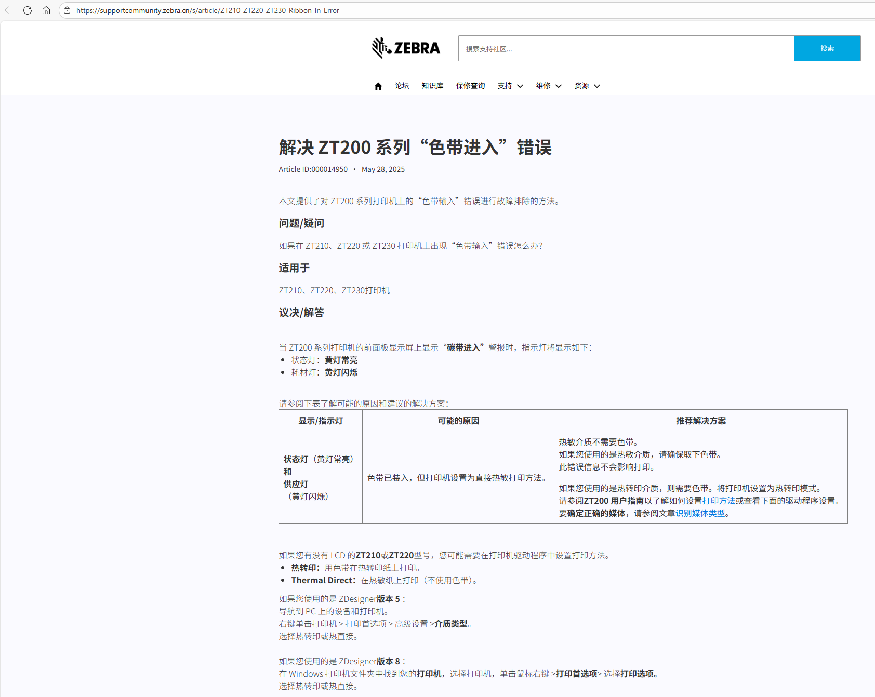The height and width of the screenshot is (697, 875).
Task: Click bold text 介质类型
Action: (451, 624)
